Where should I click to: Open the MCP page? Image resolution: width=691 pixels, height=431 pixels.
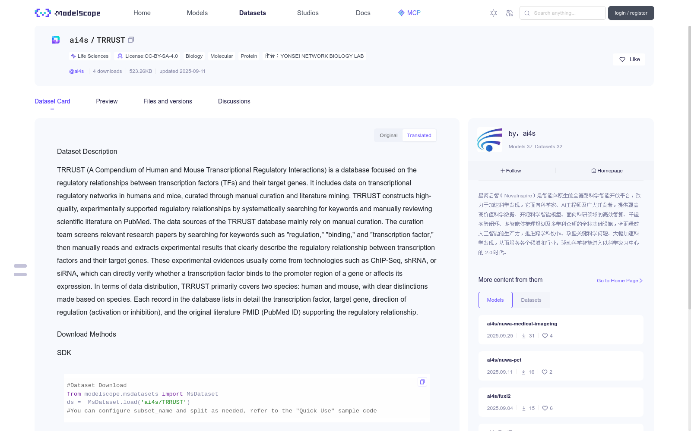coord(409,13)
